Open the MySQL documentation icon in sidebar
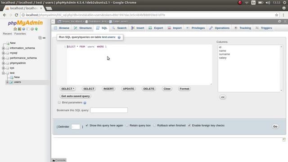This screenshot has height=162, width=288. point(28,29)
